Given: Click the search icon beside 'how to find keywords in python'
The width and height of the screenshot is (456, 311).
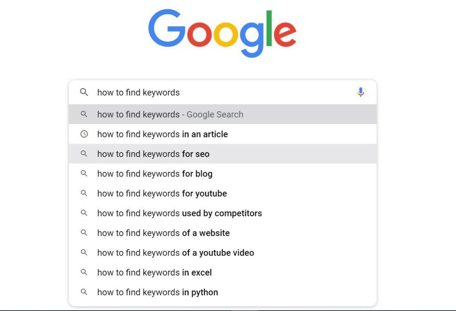Looking at the screenshot, I should pos(84,292).
